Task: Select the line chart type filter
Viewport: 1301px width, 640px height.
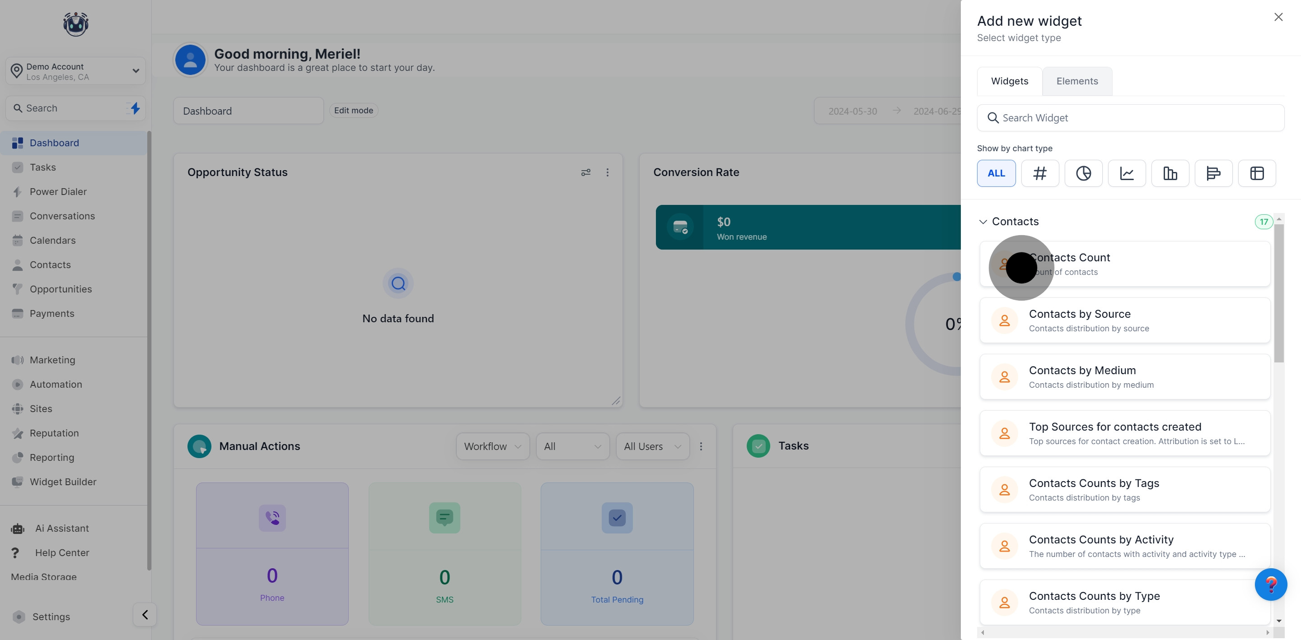Action: coord(1126,173)
